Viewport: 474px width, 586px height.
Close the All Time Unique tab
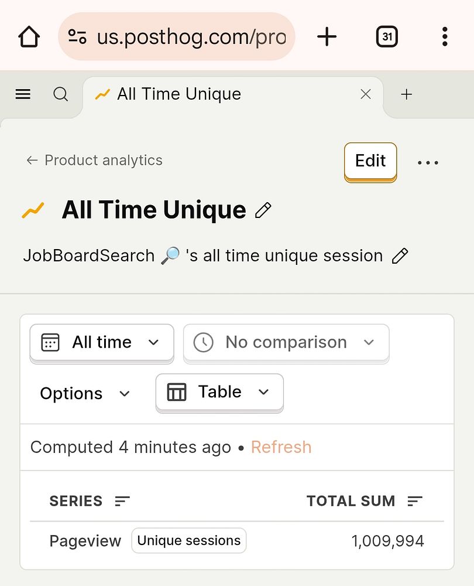click(366, 94)
